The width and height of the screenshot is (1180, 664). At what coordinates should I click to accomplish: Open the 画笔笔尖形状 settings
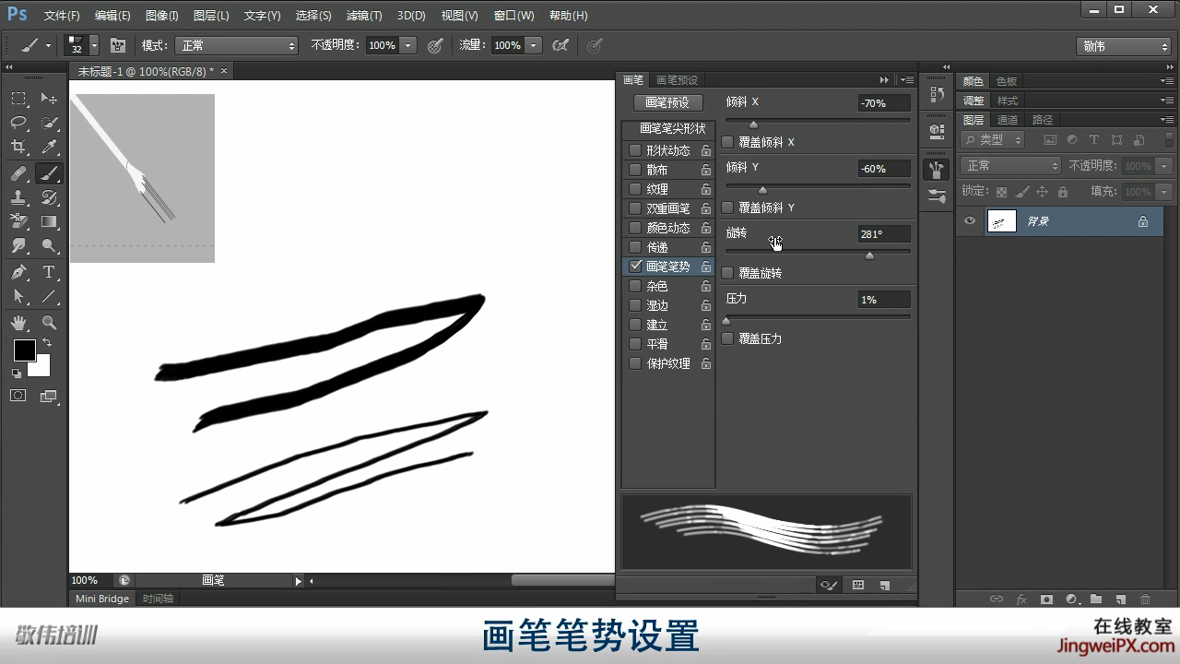pyautogui.click(x=672, y=128)
